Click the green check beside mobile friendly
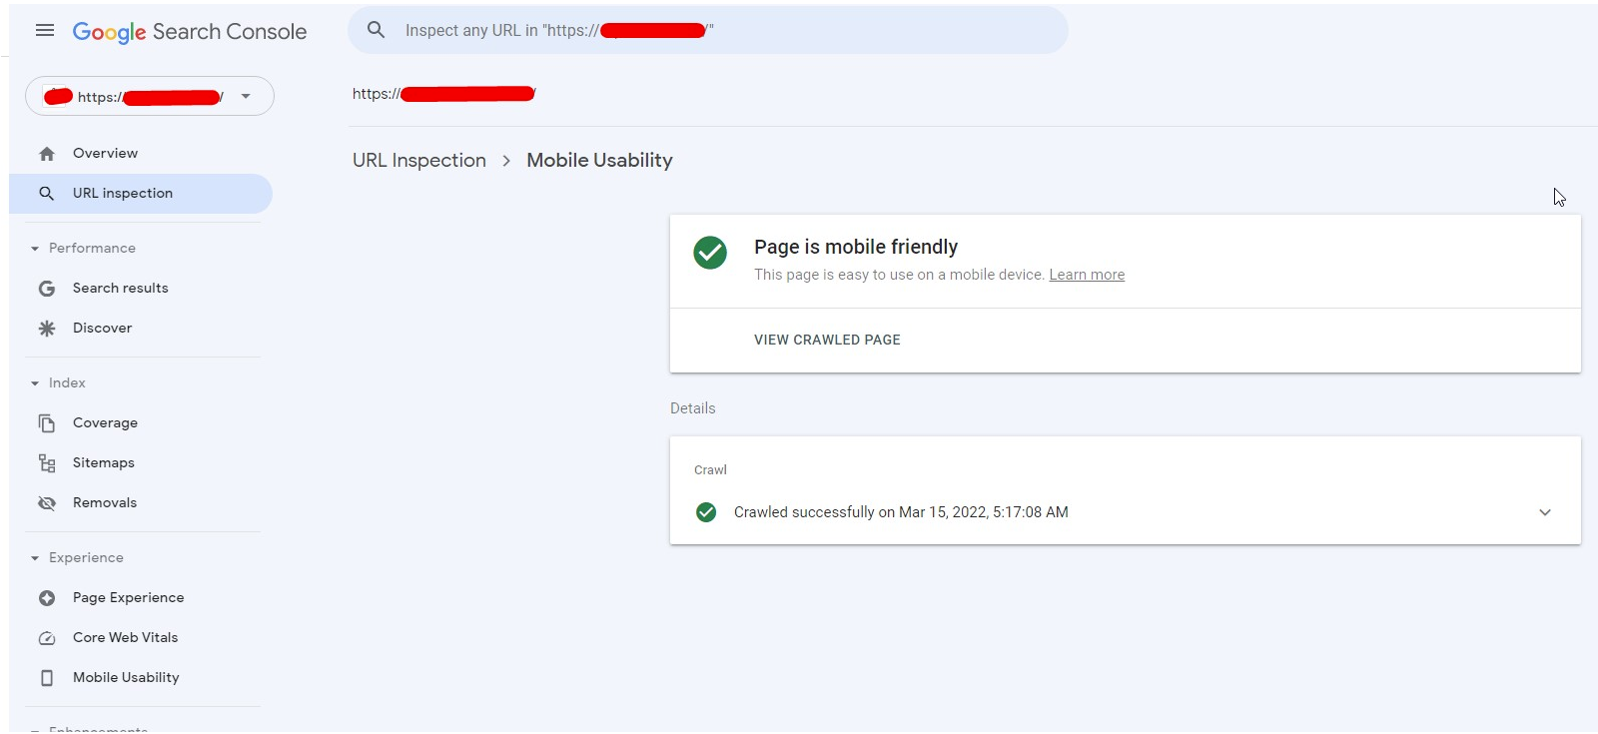The height and width of the screenshot is (734, 1598). [x=710, y=253]
